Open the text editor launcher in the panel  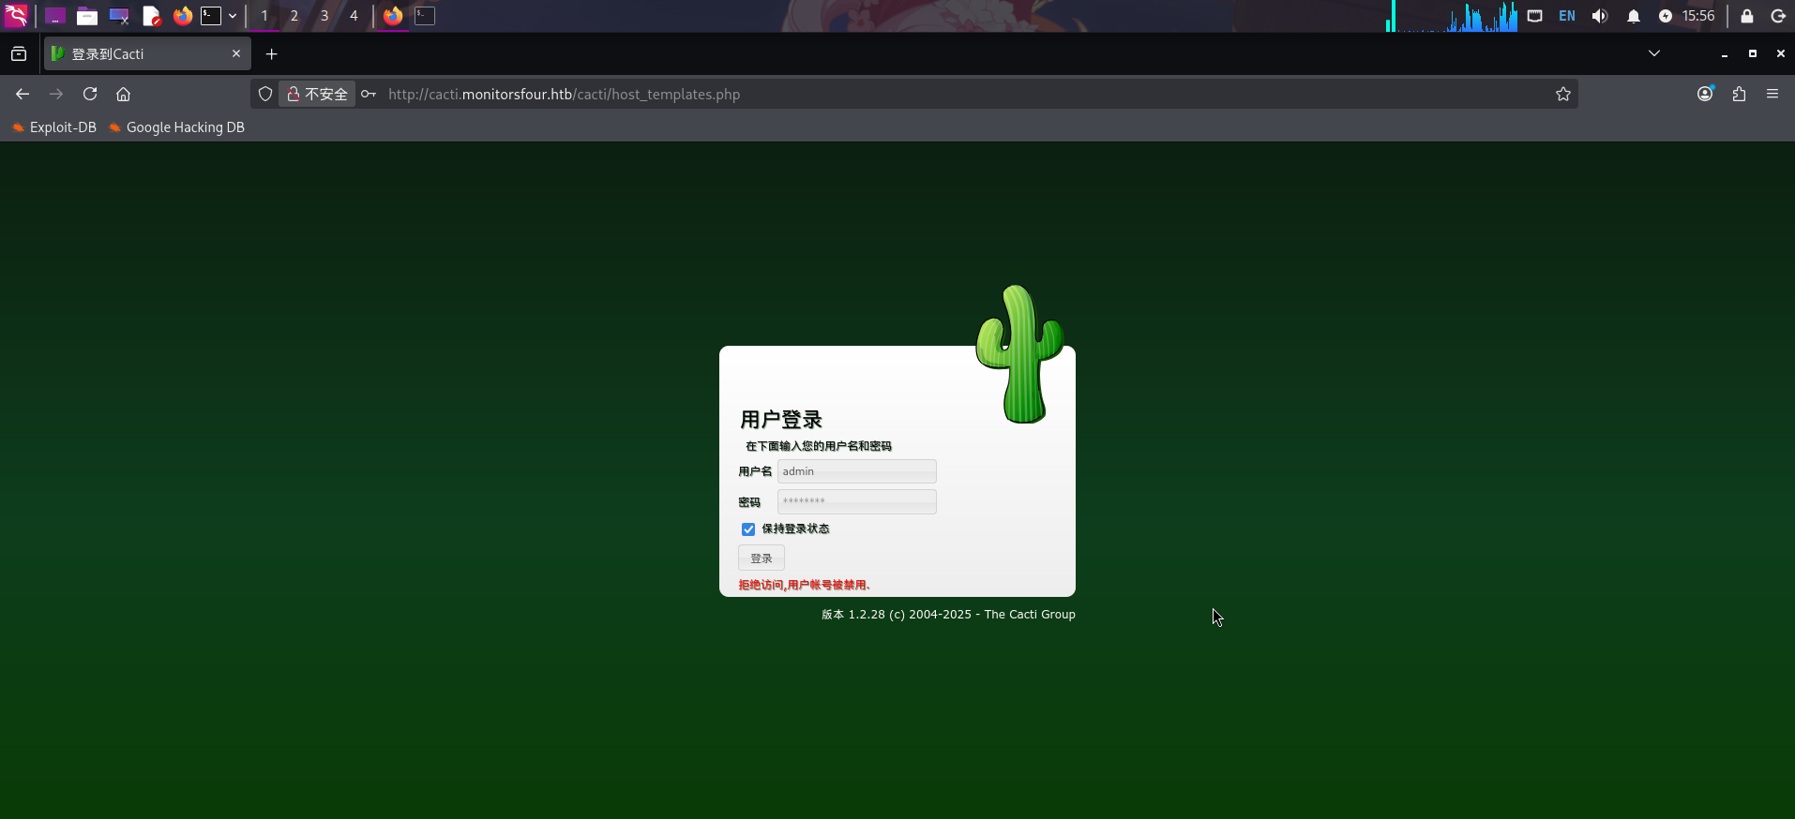click(151, 16)
